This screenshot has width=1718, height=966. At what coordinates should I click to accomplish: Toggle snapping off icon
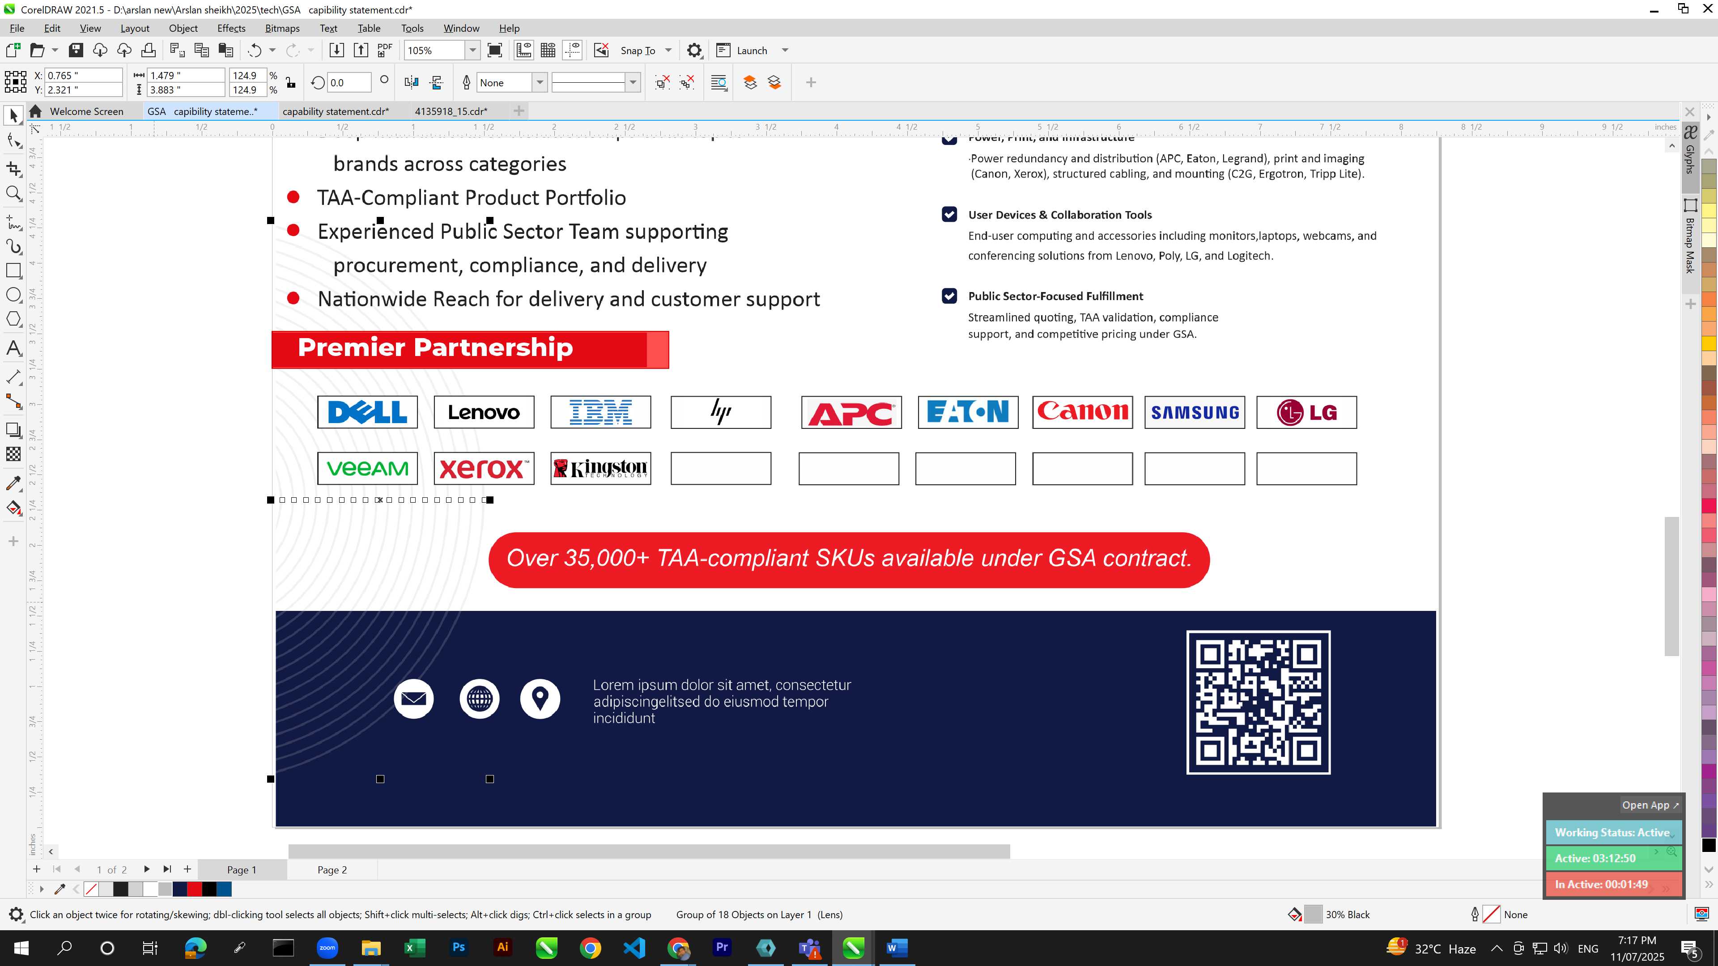602,50
